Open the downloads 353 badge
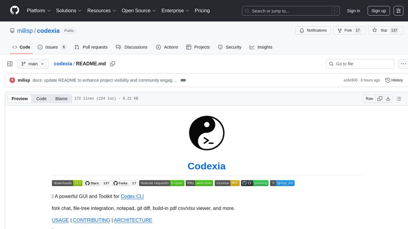This screenshot has width=408, height=229. (67, 183)
